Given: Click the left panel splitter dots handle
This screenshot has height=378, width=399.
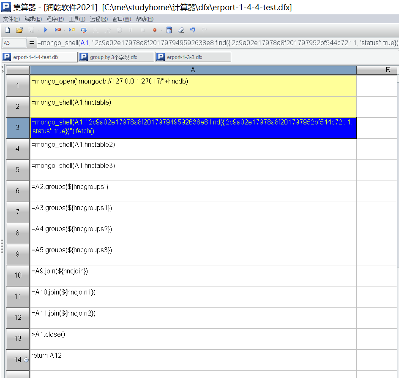Looking at the screenshot, I should (x=2, y=246).
